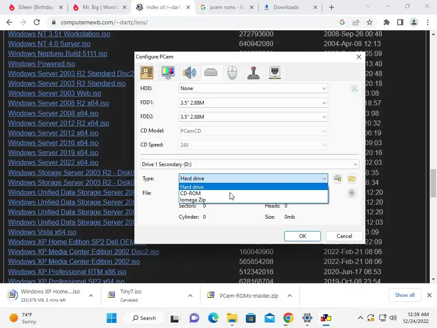
Task: Open the Chrome three-dot menu
Action: (428, 22)
